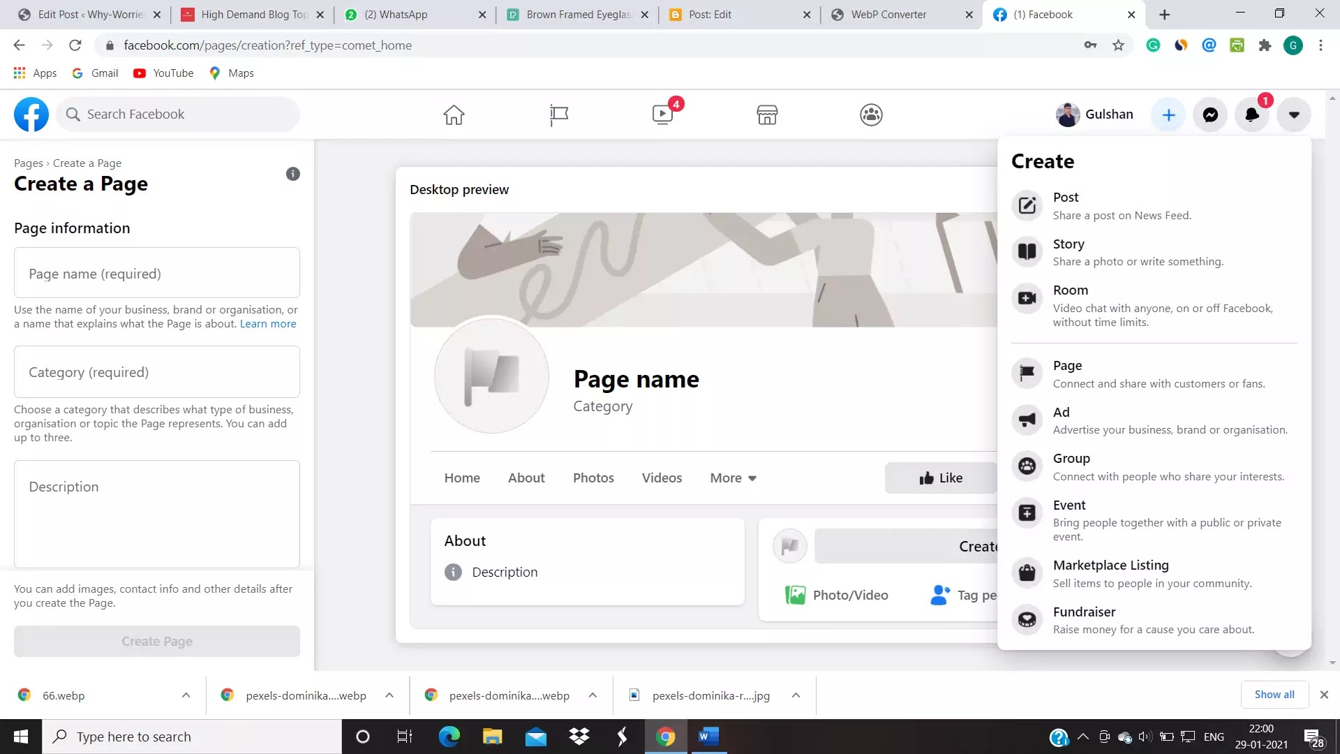Click the Windows Start button

click(x=21, y=737)
